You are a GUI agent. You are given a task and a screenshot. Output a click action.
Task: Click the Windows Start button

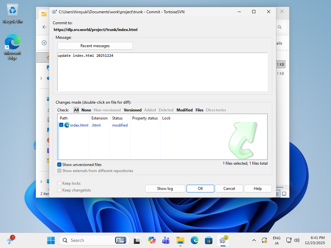(51, 240)
